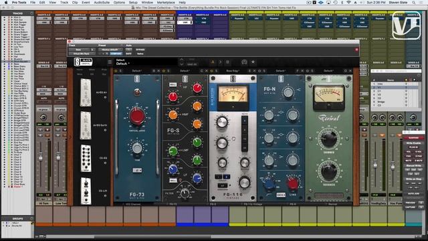428x241 pixels.
Task: Remove the FG-S module with its X icon
Action: (x=207, y=71)
